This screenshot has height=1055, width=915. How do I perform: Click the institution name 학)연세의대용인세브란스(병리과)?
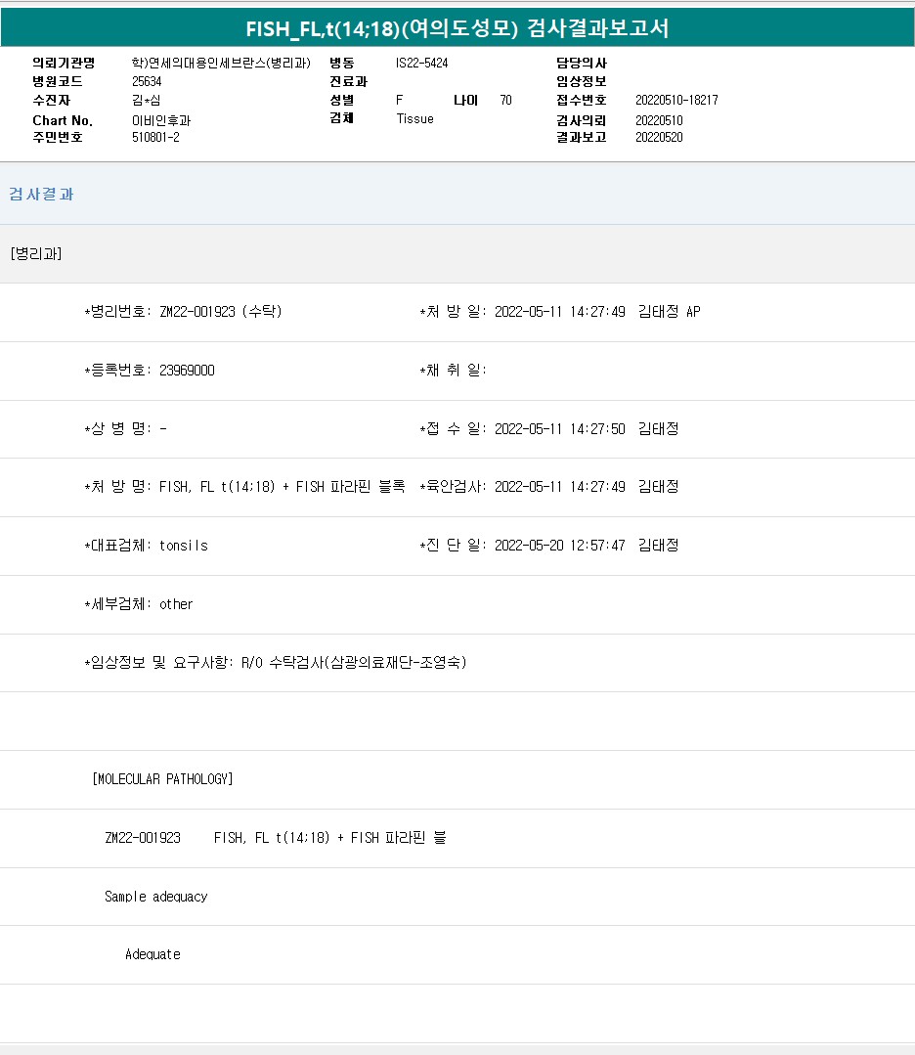pyautogui.click(x=221, y=63)
